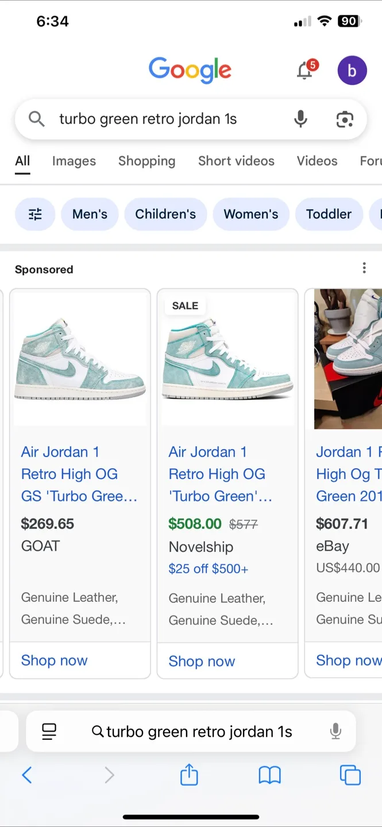This screenshot has width=382, height=827.
Task: Select the Men's filter chip
Action: tap(90, 214)
